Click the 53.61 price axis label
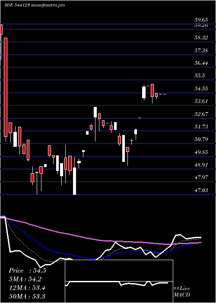This screenshot has height=303, width=216. click(x=201, y=101)
